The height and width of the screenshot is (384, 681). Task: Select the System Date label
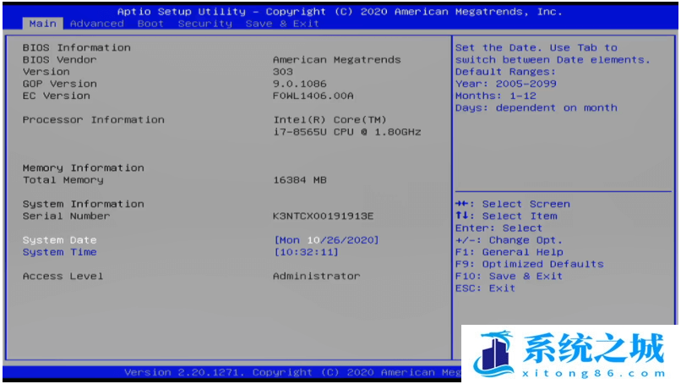(x=59, y=240)
